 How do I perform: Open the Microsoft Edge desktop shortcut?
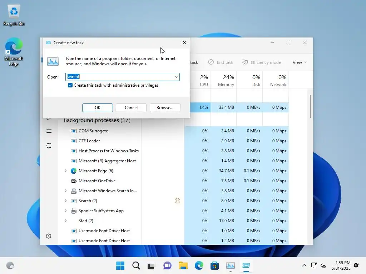click(14, 52)
